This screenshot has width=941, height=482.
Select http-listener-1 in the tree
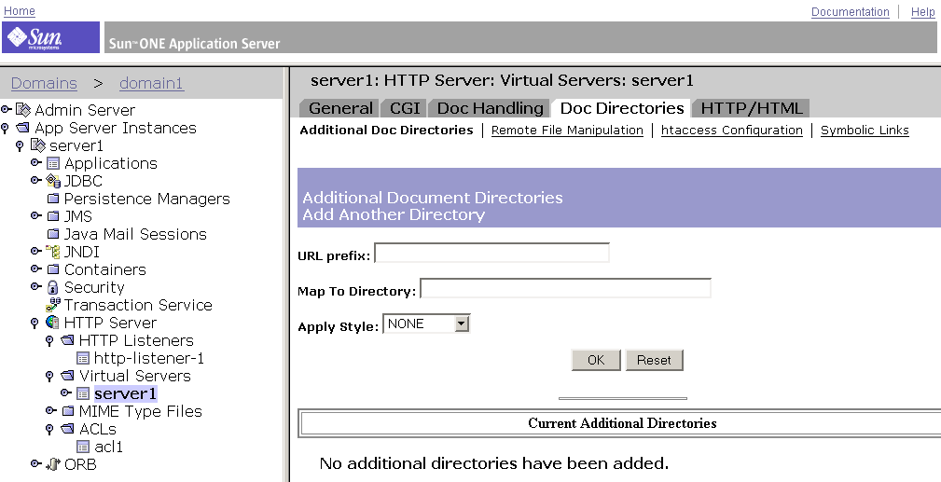[149, 358]
